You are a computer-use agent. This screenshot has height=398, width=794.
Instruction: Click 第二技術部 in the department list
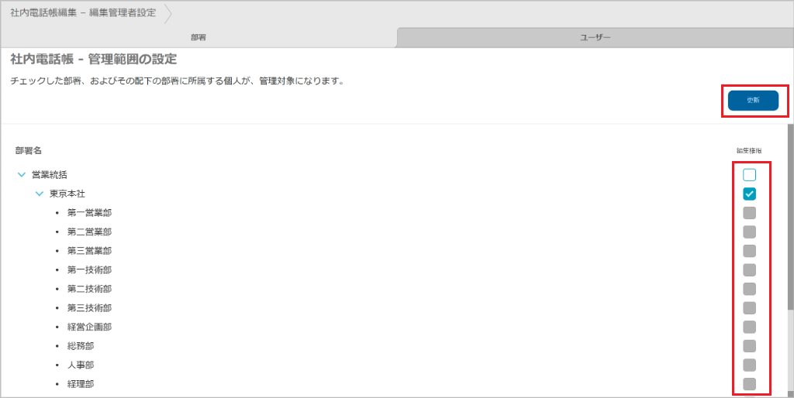(x=89, y=289)
